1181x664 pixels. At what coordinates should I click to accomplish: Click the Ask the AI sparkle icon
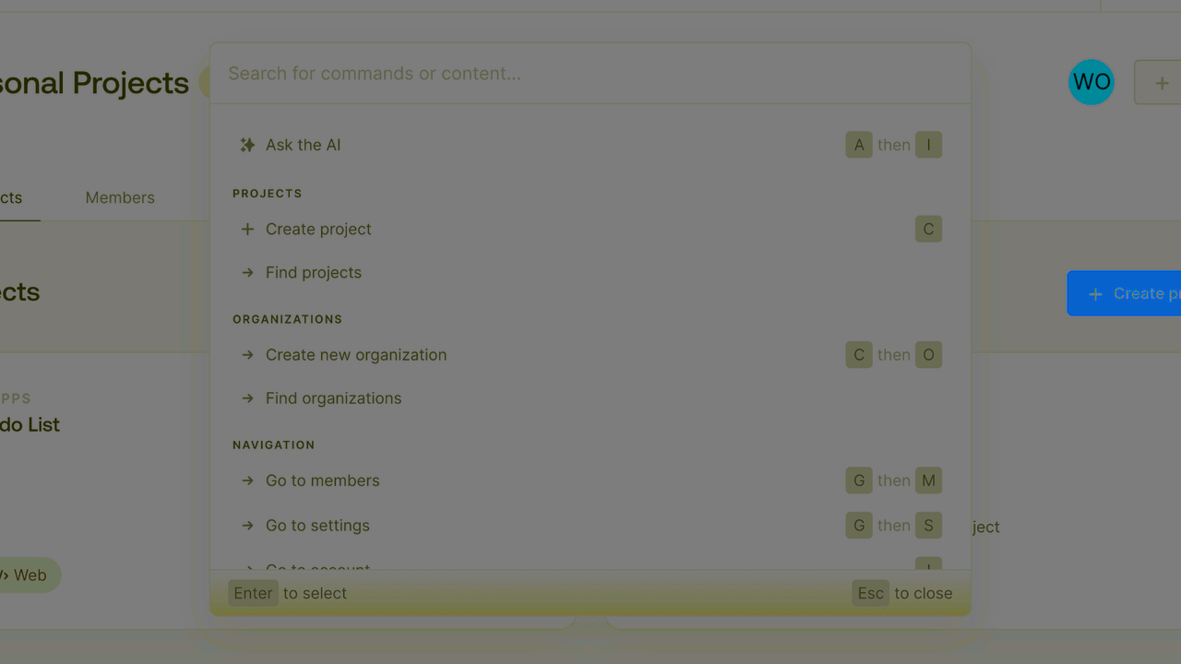click(247, 145)
